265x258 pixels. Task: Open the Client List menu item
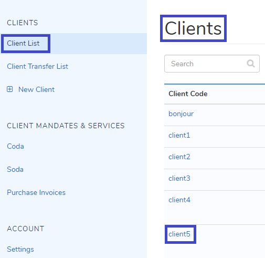click(x=23, y=44)
